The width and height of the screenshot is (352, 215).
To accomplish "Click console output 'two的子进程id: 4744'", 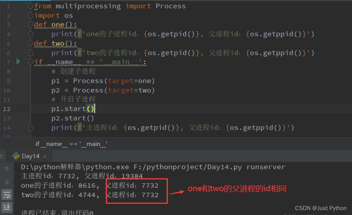I will click(58, 195).
